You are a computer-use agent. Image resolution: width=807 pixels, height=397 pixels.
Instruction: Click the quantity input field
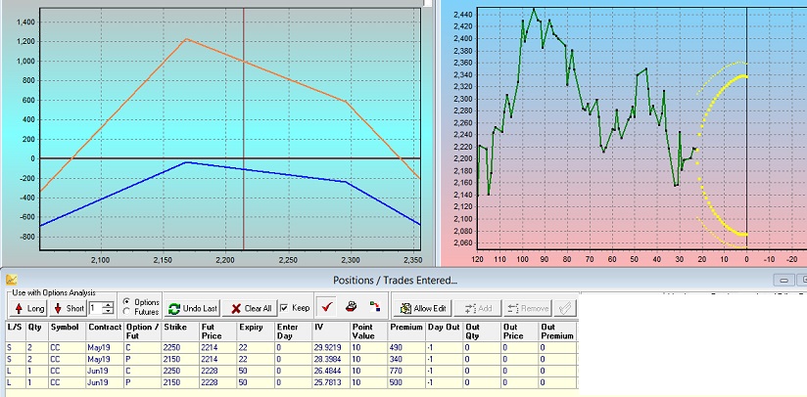[94, 308]
